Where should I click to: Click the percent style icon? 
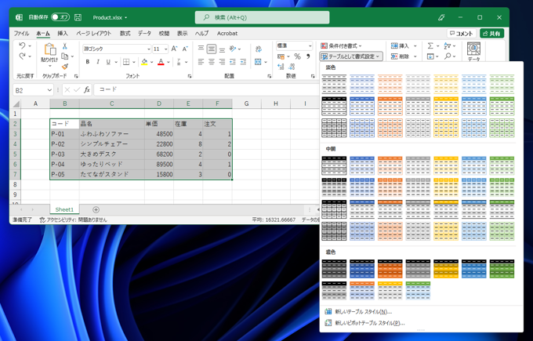click(297, 56)
